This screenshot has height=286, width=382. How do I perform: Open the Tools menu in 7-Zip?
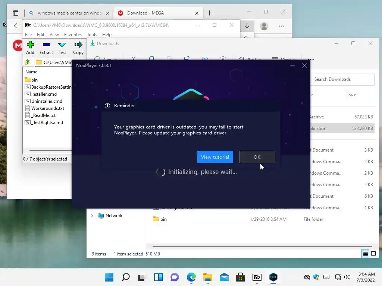92,35
